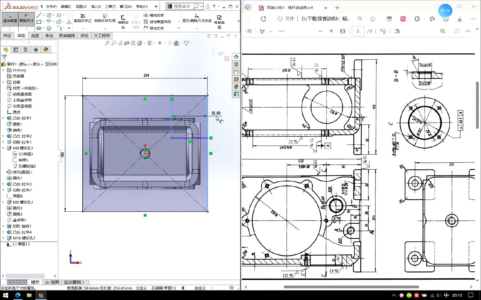Toggle the rebuild status traffic light icon

pyautogui.click(x=183, y=288)
